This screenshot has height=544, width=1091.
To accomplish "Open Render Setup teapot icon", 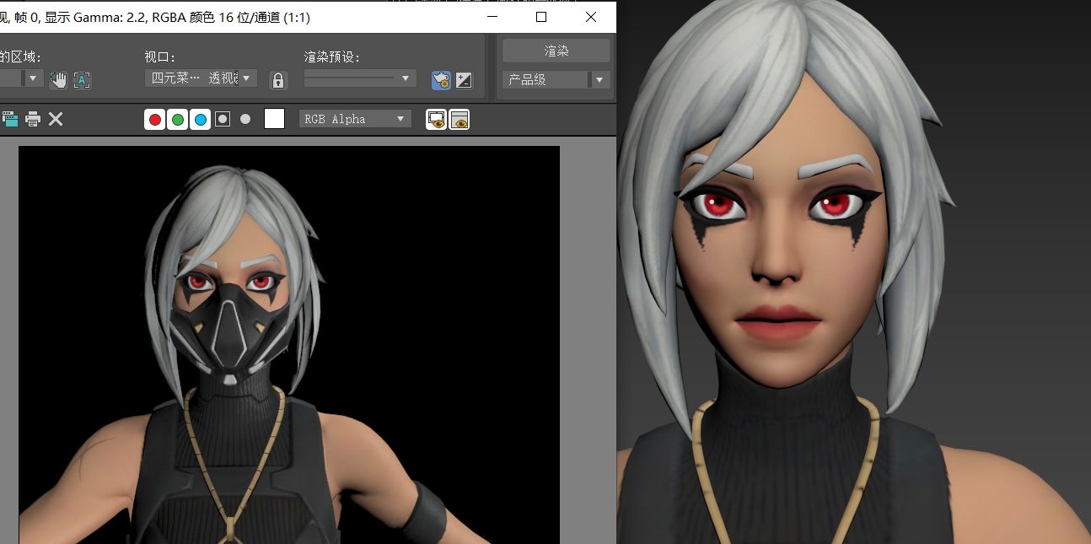I will tap(441, 80).
